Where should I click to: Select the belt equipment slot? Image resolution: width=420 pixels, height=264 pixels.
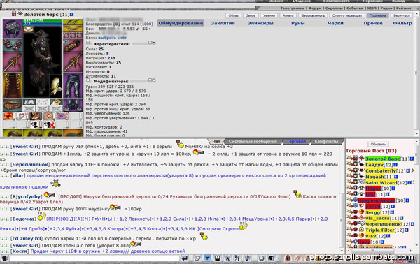(x=13, y=105)
